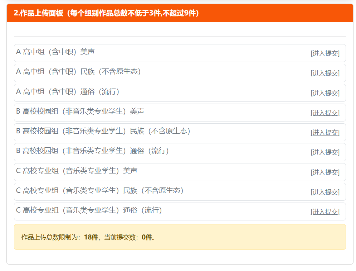
Task: Open 进入提交 for C 高校专业组 民族
Action: [325, 192]
